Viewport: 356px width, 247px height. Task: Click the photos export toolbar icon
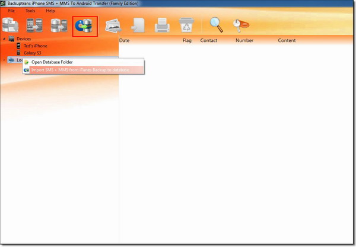[113, 26]
